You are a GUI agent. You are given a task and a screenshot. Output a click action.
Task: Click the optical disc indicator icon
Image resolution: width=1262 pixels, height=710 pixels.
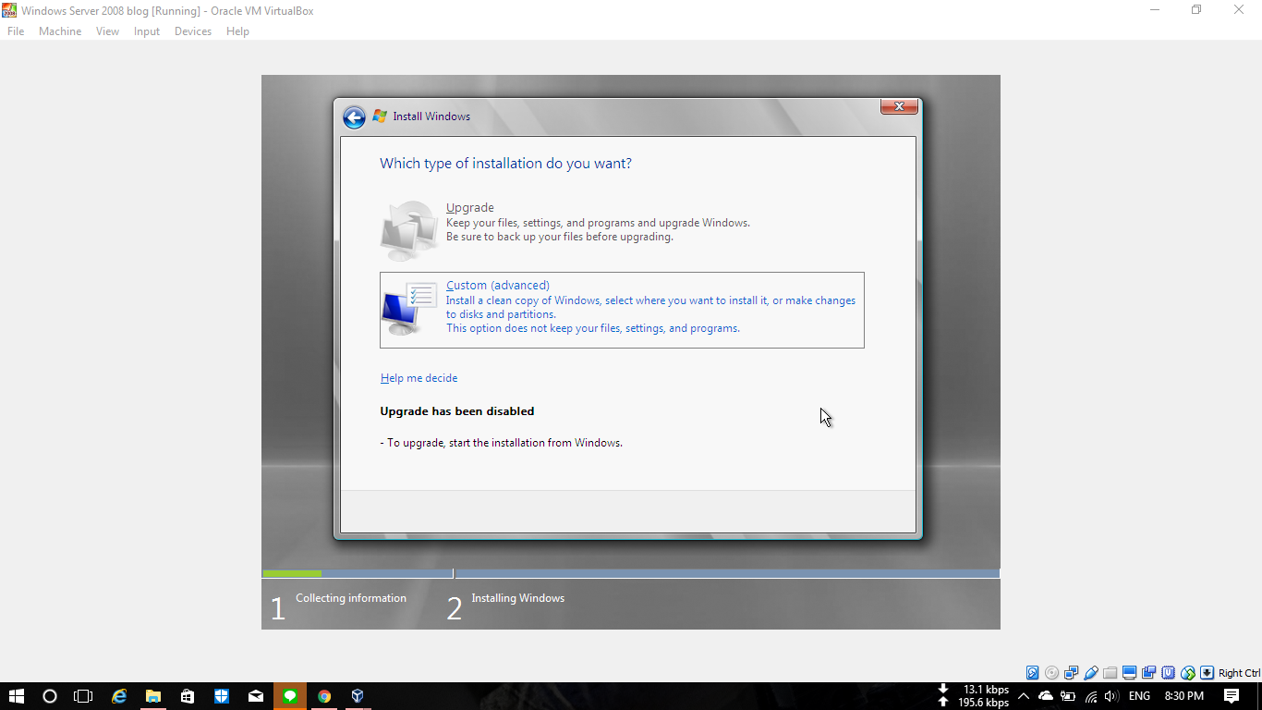click(1052, 673)
